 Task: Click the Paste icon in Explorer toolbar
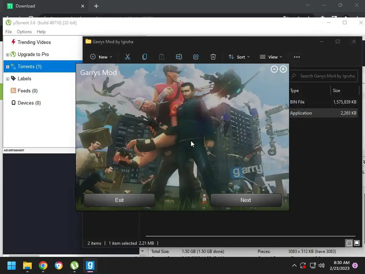pos(161,57)
